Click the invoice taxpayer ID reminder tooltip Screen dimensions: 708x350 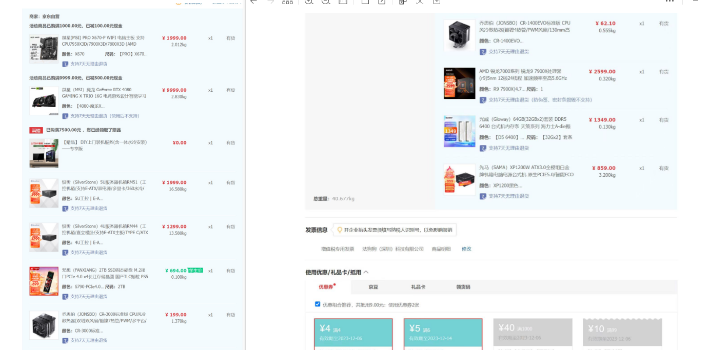pyautogui.click(x=395, y=230)
